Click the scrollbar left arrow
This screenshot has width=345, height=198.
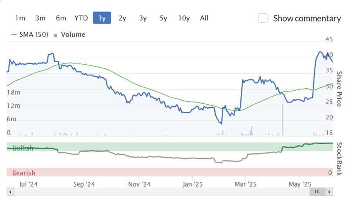pyautogui.click(x=10, y=192)
